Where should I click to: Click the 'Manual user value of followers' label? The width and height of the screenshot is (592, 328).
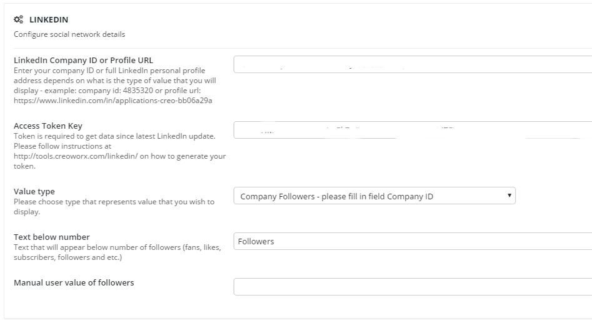[x=74, y=283]
